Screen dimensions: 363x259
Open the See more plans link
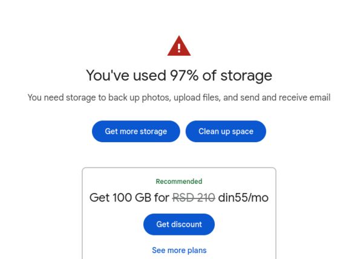click(x=179, y=250)
